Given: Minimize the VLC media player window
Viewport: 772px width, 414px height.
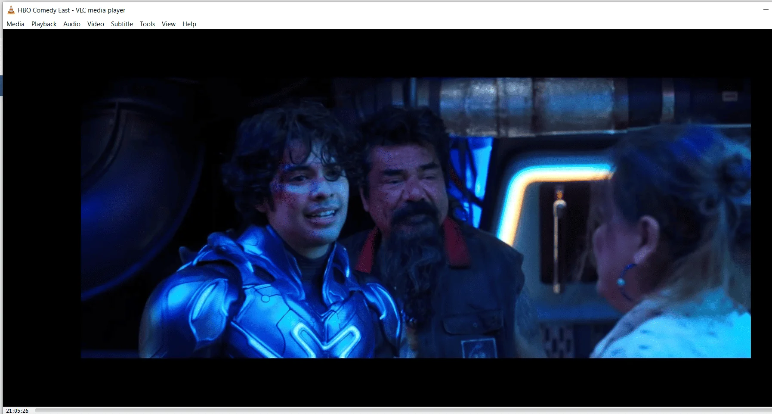Looking at the screenshot, I should click(766, 9).
